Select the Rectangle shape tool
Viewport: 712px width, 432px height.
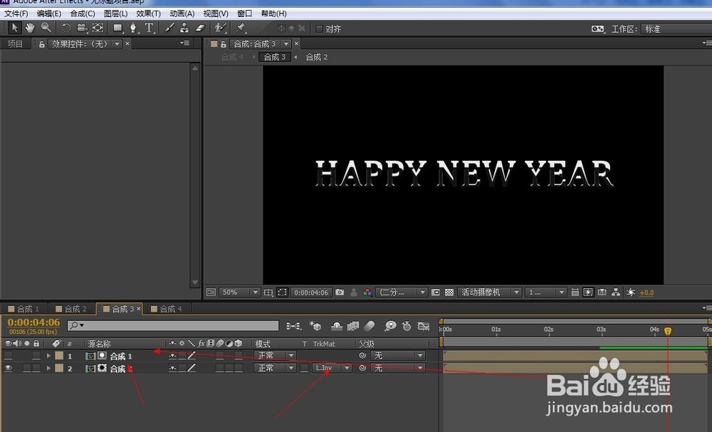[x=118, y=28]
